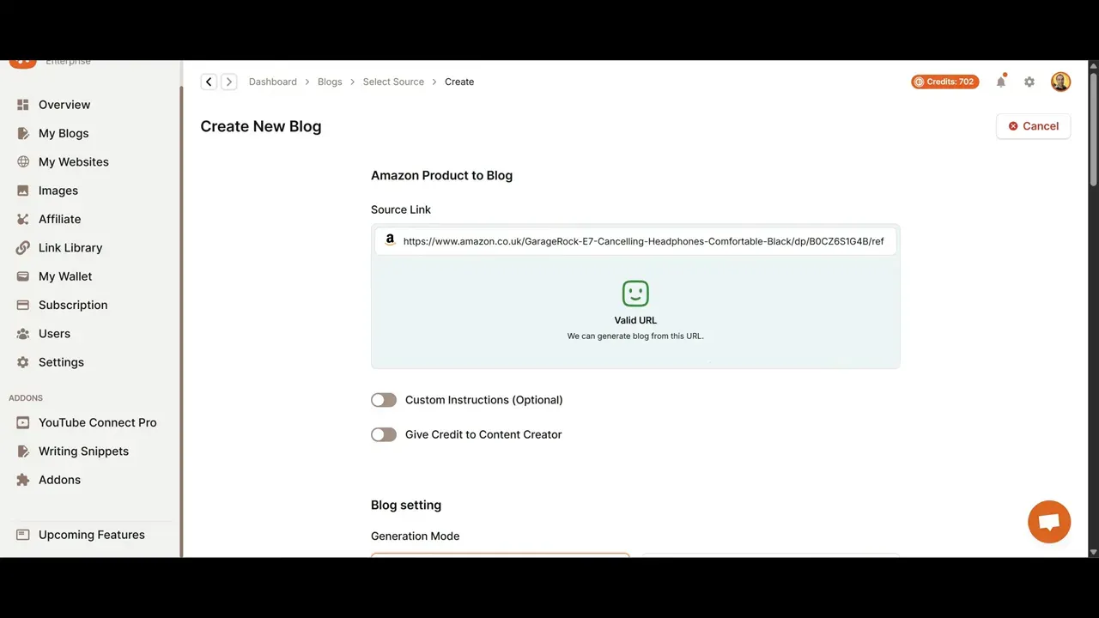Open the Dashboard link
1099x618 pixels.
(x=272, y=82)
